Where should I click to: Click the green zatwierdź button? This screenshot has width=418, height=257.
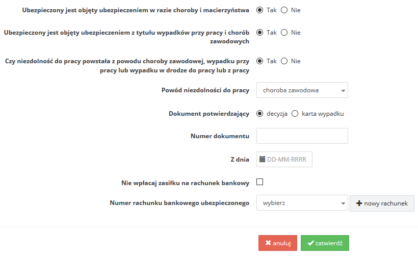pos(325,243)
